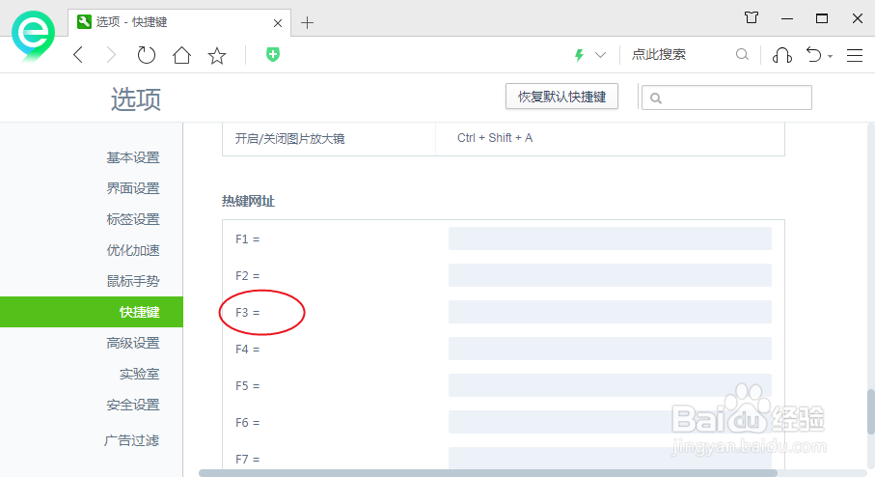Screen dimensions: 875x477
Task: Click the toolbar search magnifier icon
Action: pos(742,54)
